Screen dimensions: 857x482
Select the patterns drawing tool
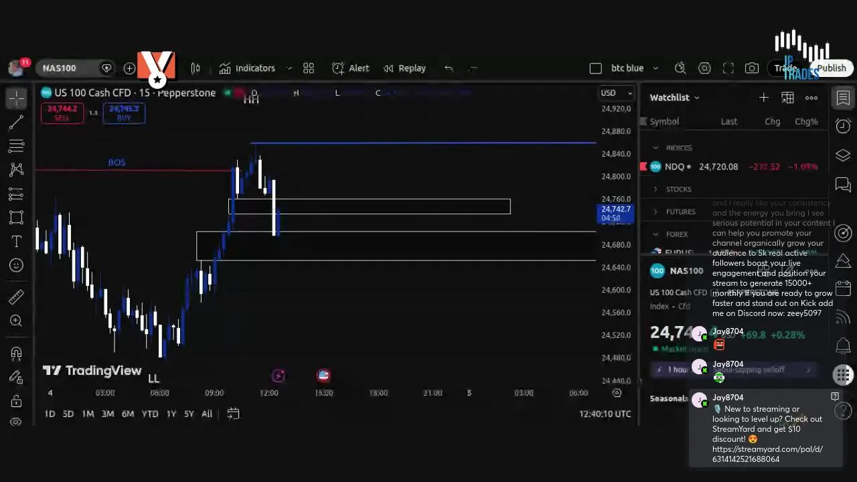(x=17, y=169)
